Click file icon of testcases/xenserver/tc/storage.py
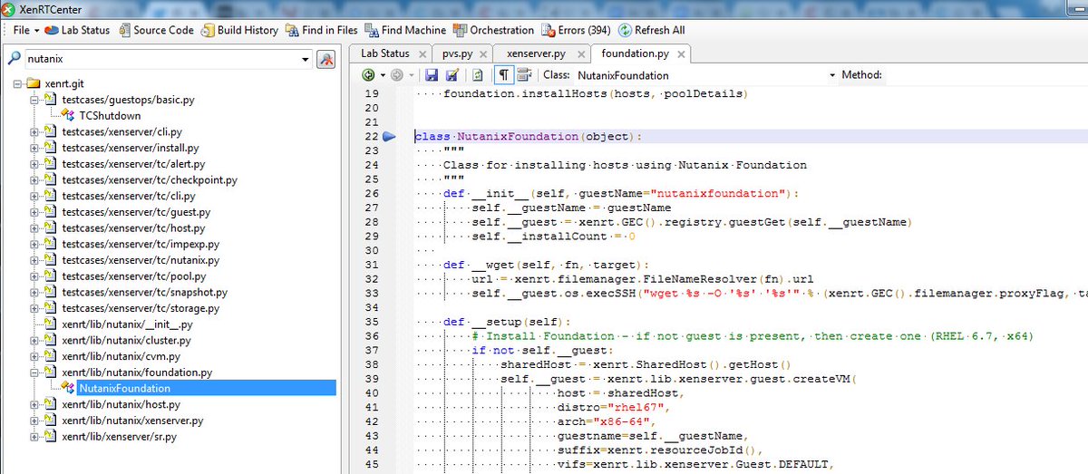 51,308
